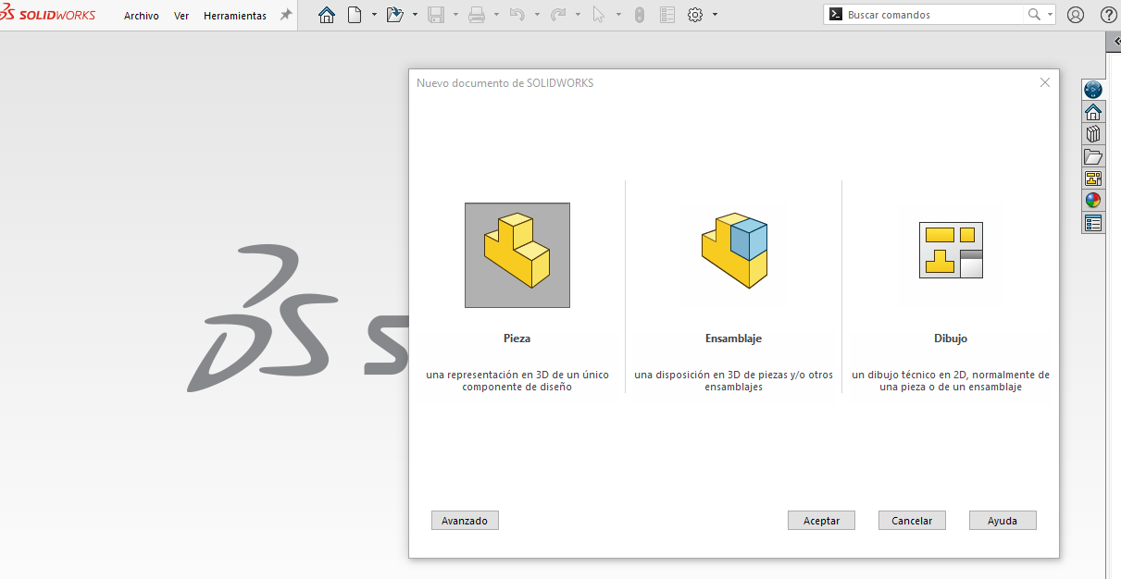Open the Archivo menu

click(142, 16)
